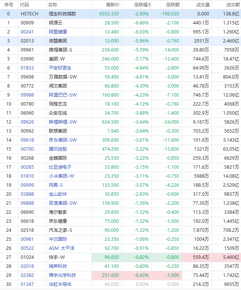Viewport: 241px width, 290px height.
Task: Select the 海尔智家 row name
Action: pyautogui.click(x=58, y=212)
